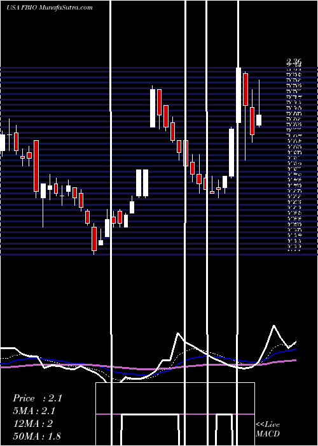Click the '50MA : 1.8' value
The image size is (318, 446).
tap(37, 436)
